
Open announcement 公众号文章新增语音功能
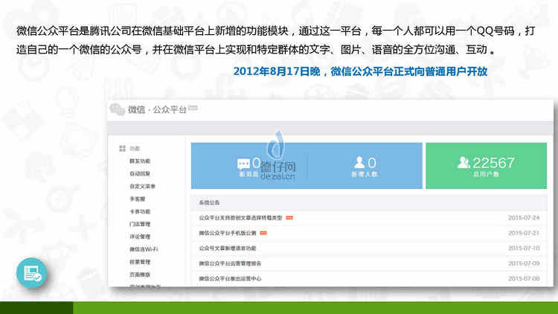tap(228, 248)
